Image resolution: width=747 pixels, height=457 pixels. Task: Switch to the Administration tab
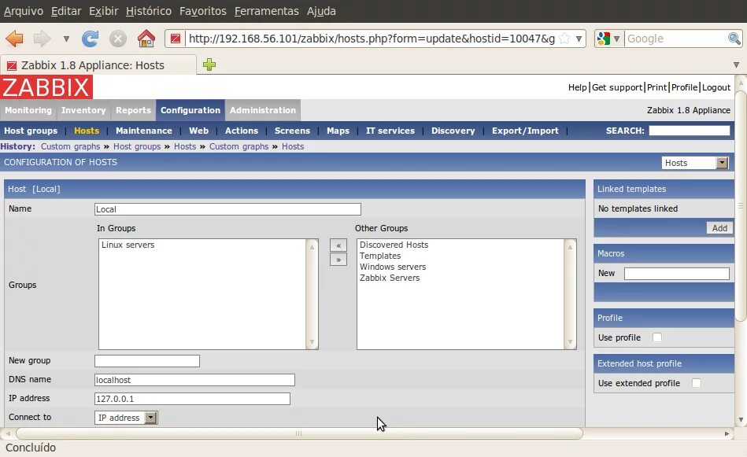[262, 110]
